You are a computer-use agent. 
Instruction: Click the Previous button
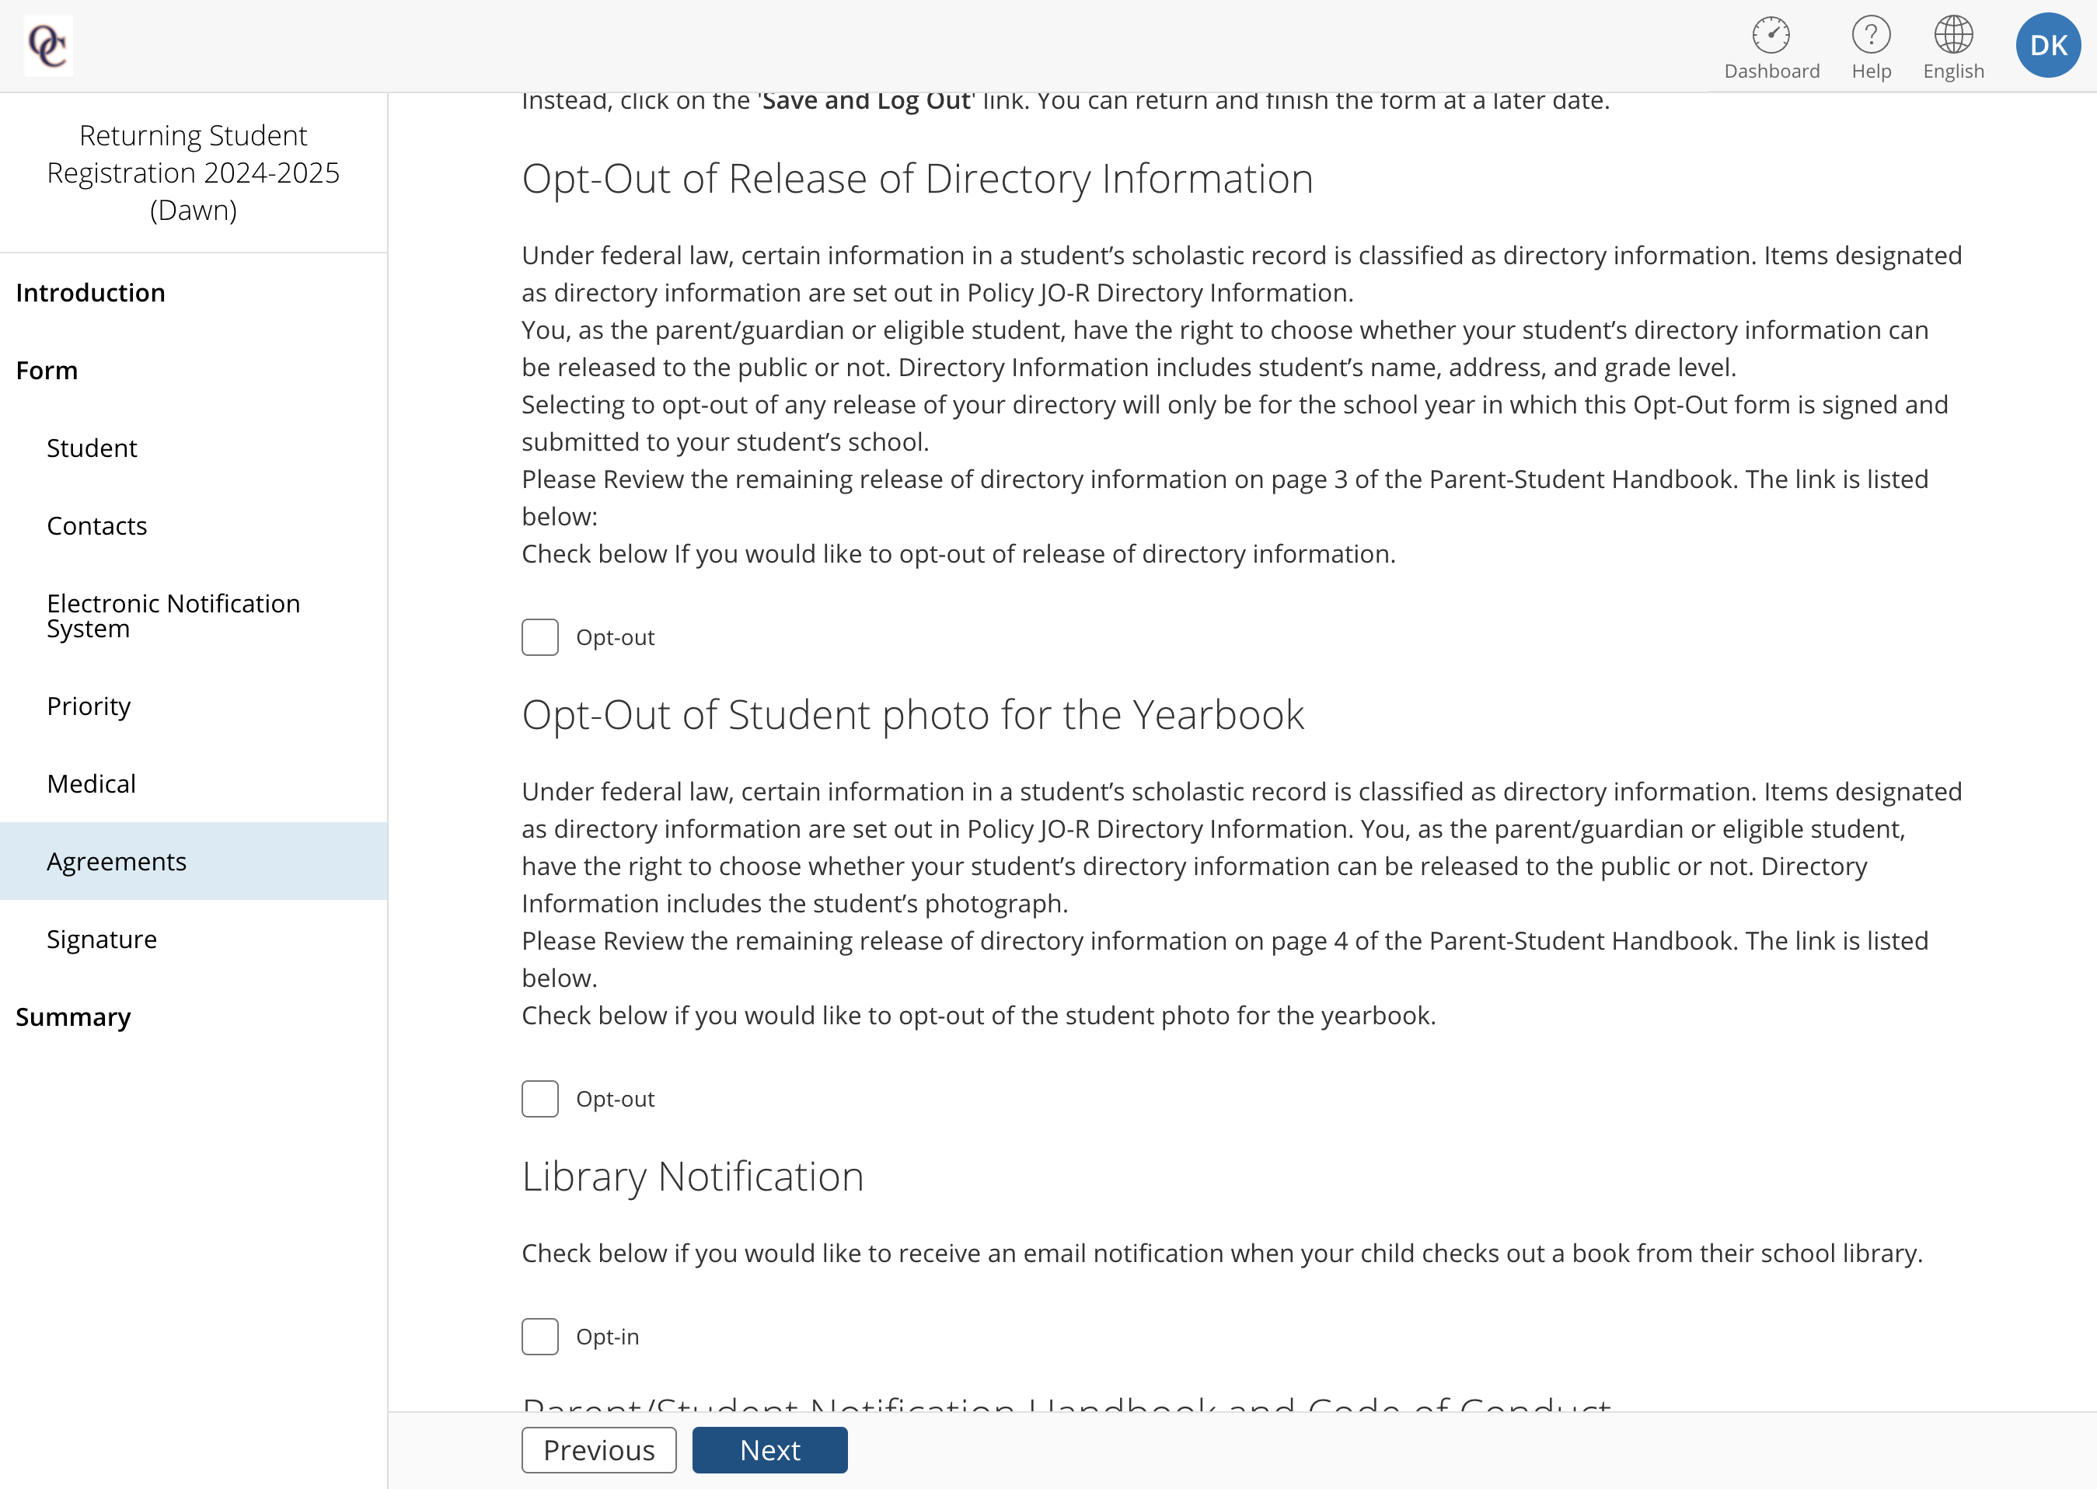[x=598, y=1450]
